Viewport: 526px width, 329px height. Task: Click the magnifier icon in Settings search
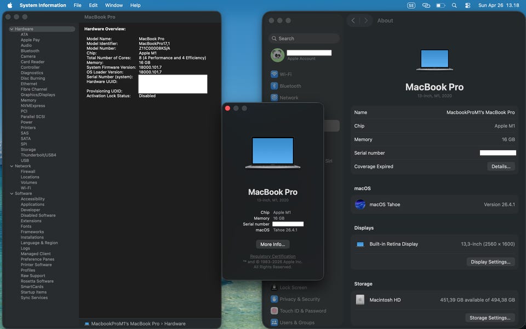pyautogui.click(x=274, y=38)
